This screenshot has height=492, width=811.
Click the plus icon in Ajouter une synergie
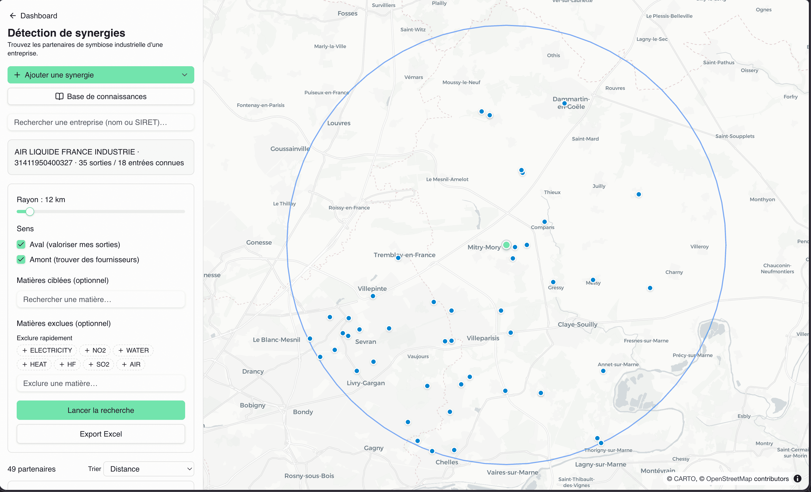(17, 75)
